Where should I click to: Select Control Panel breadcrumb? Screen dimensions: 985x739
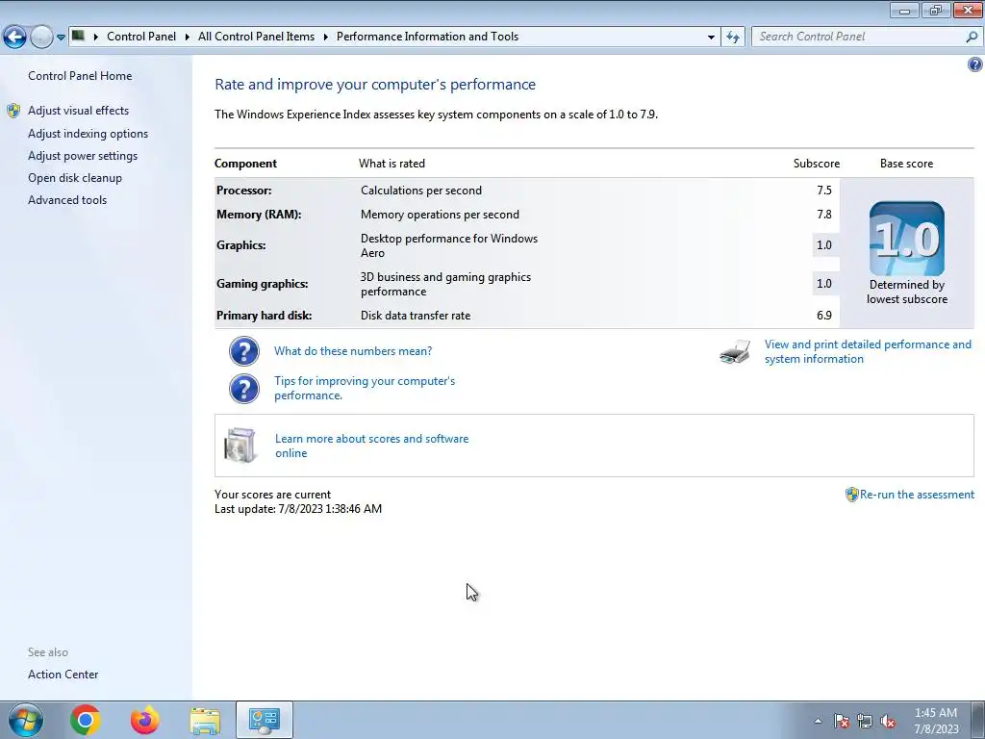pos(141,37)
